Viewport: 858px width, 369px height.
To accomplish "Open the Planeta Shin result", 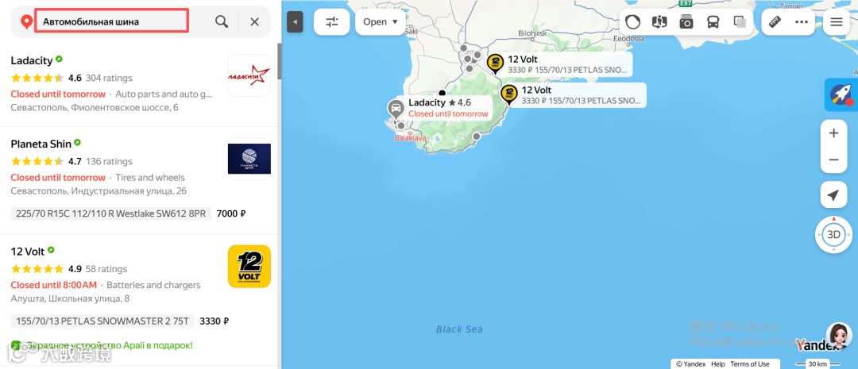I will (41, 144).
